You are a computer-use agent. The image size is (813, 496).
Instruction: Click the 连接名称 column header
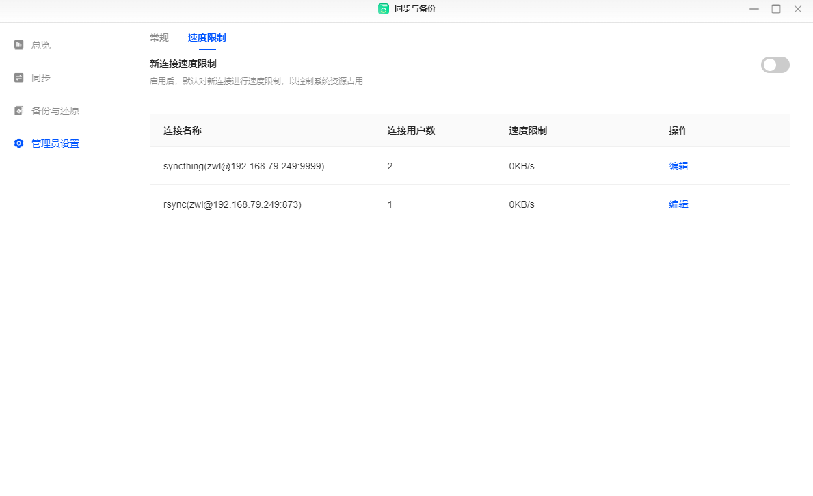183,130
